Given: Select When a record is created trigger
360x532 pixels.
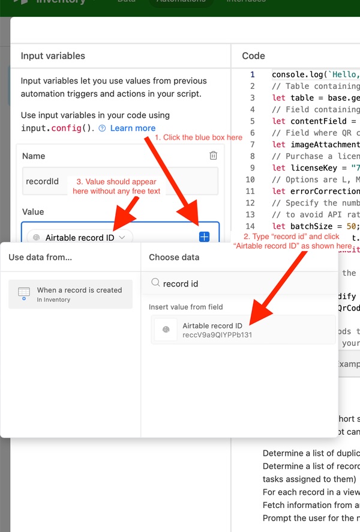Looking at the screenshot, I should [70, 294].
